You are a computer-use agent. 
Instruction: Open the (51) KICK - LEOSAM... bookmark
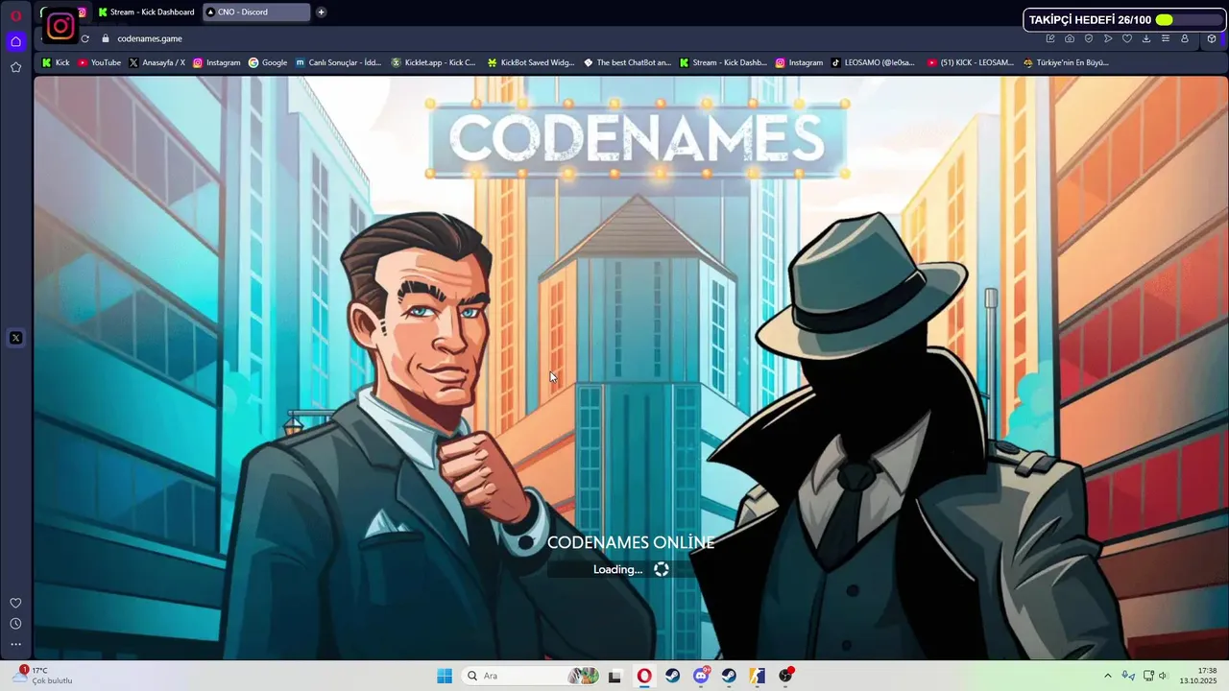tap(970, 62)
